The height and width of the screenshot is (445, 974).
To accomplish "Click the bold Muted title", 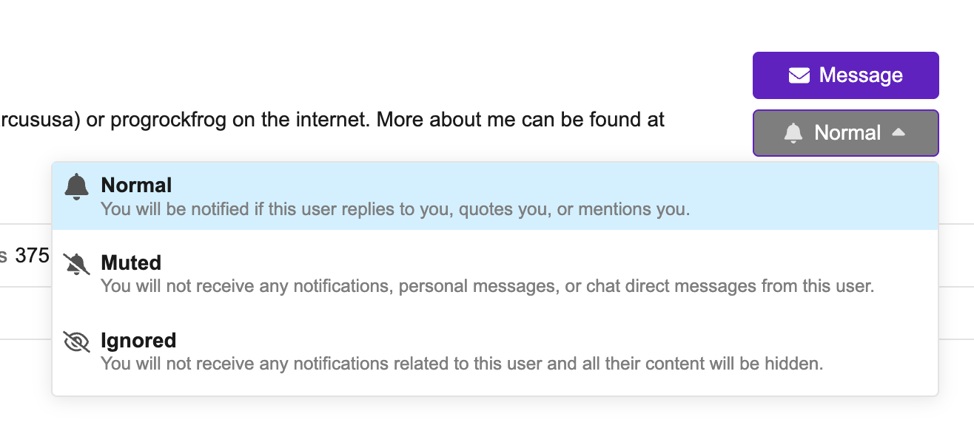I will (x=131, y=262).
